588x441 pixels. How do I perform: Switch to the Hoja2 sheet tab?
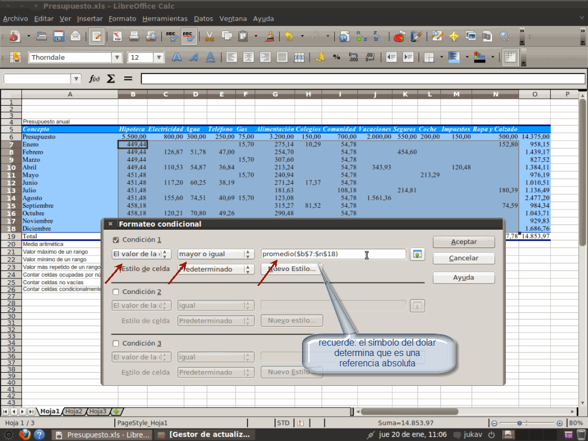coord(73,411)
